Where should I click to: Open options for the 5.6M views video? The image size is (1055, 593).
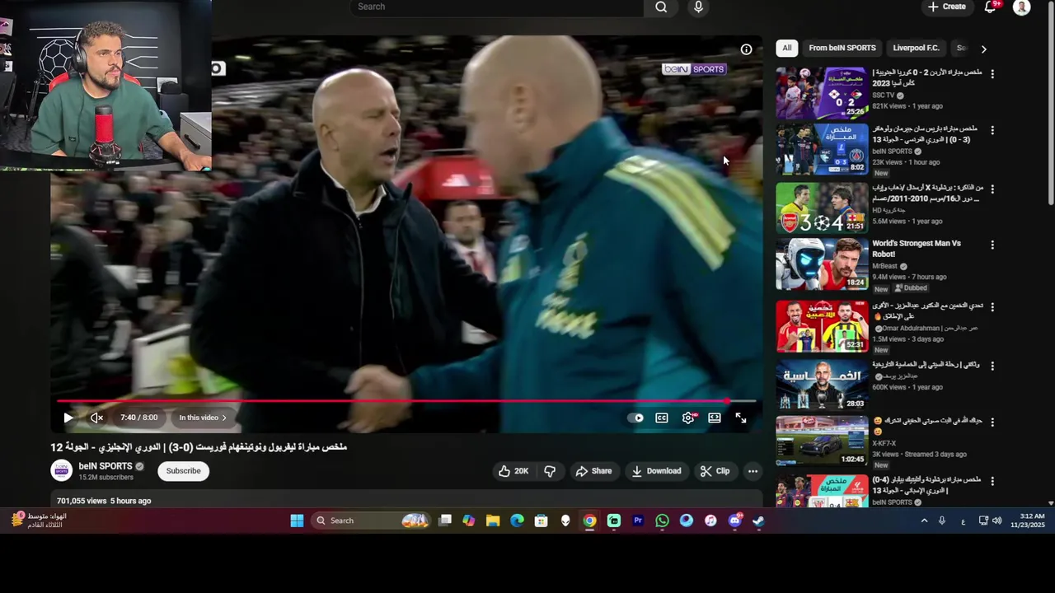pos(992,189)
